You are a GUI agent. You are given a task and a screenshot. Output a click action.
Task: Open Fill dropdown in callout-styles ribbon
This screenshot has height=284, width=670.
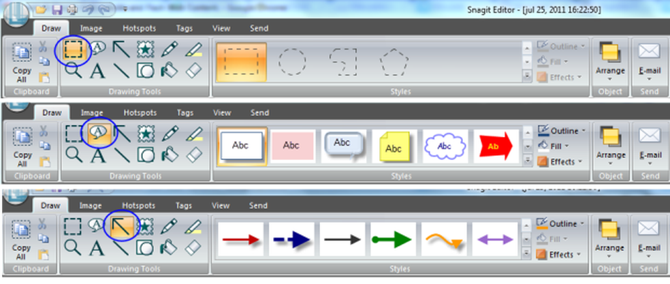(x=553, y=146)
